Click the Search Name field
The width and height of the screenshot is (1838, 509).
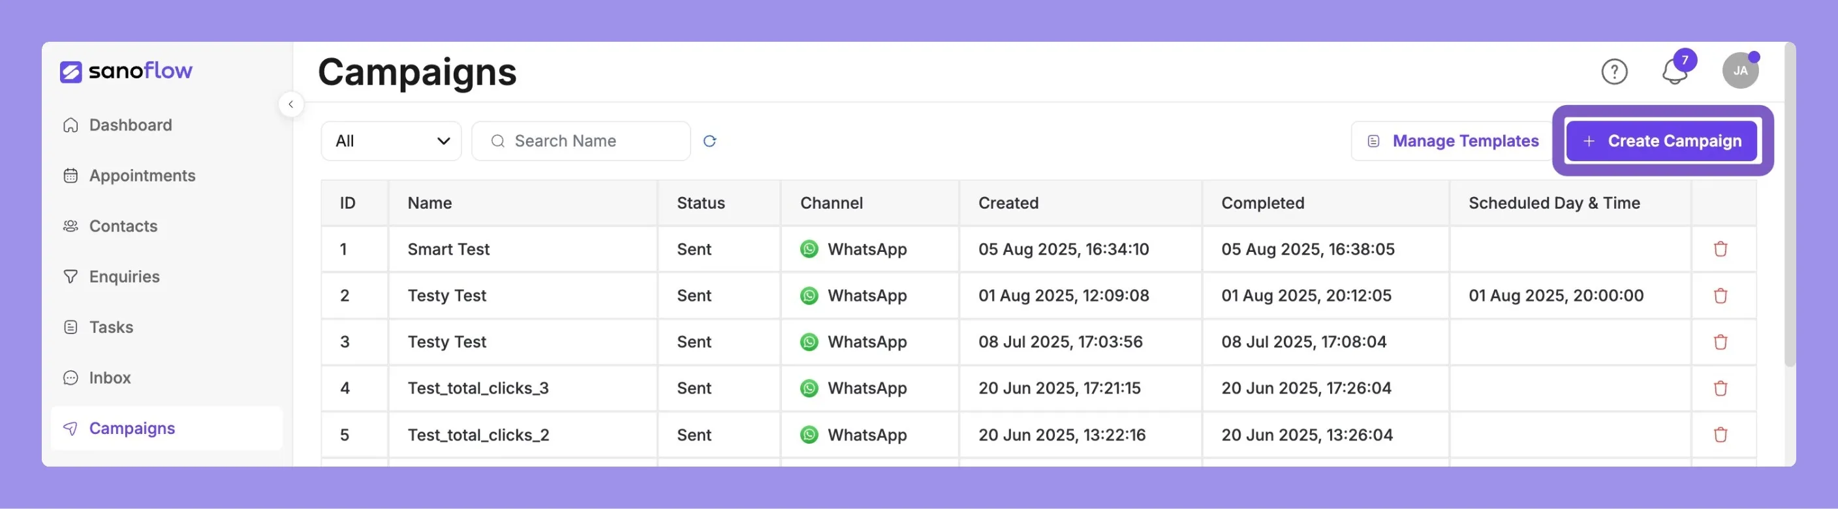tap(581, 141)
